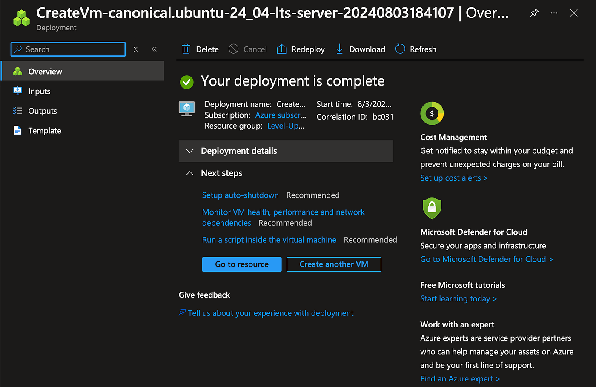Open the Level-Up resource group link
The height and width of the screenshot is (387, 596).
[286, 126]
